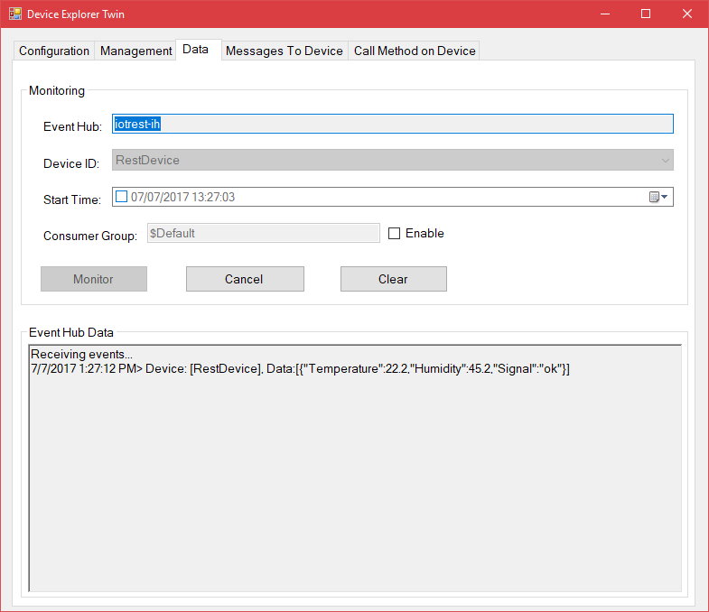Go to Messages To Device tab
This screenshot has width=709, height=612.
click(285, 51)
